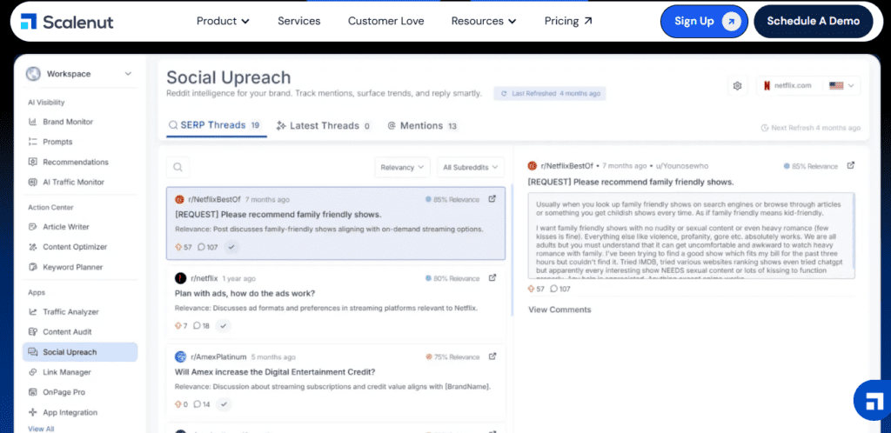
Task: Open the Pricing link
Action: point(568,21)
